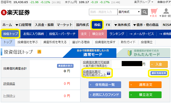
Task: Open 投信積立 tertiary tab
Action: (147, 42)
